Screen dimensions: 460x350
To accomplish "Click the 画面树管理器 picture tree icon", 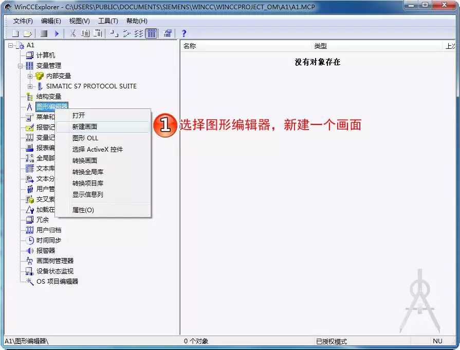I will coord(30,261).
